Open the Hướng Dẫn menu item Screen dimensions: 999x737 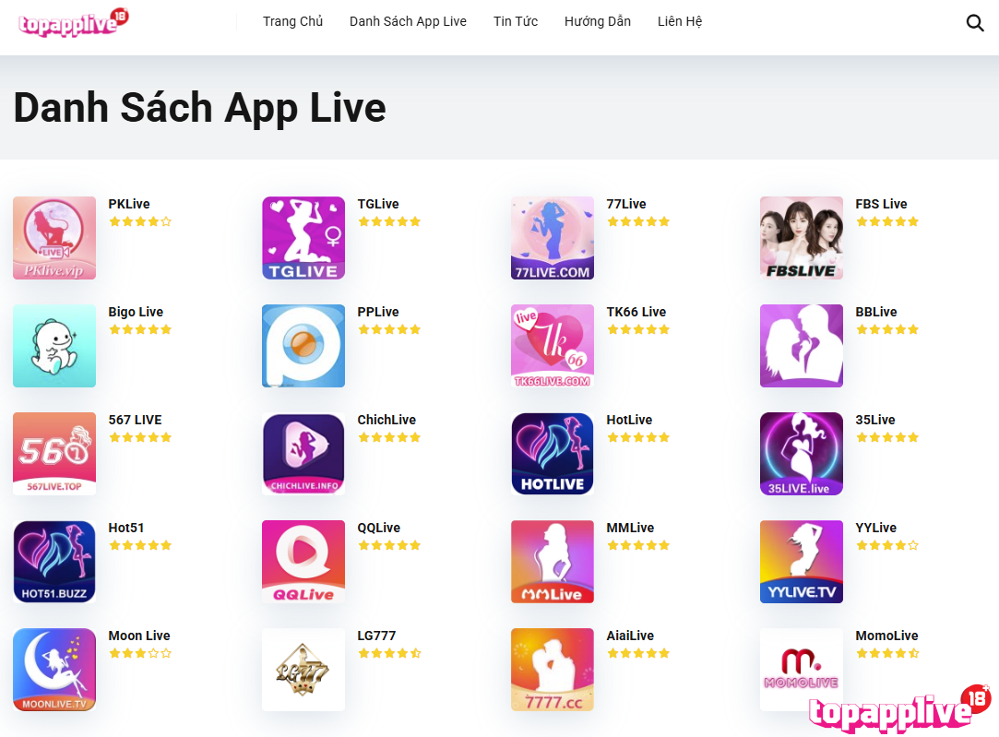tap(598, 21)
